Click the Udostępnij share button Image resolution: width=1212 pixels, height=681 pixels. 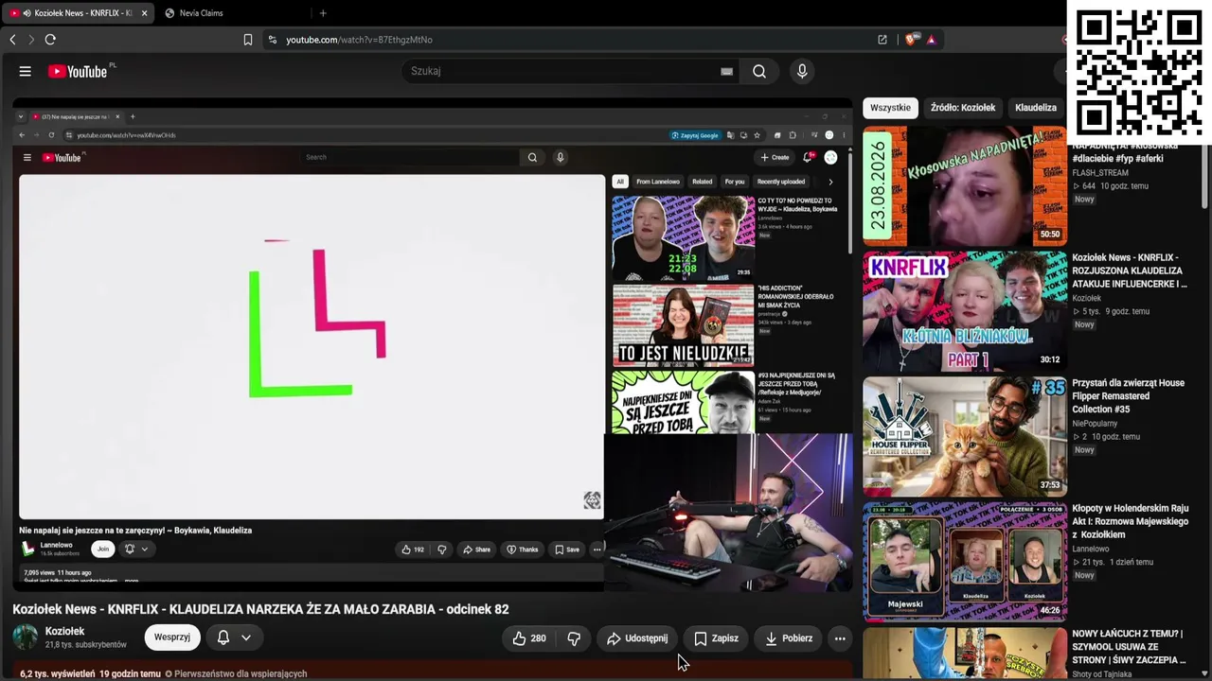[x=637, y=638]
